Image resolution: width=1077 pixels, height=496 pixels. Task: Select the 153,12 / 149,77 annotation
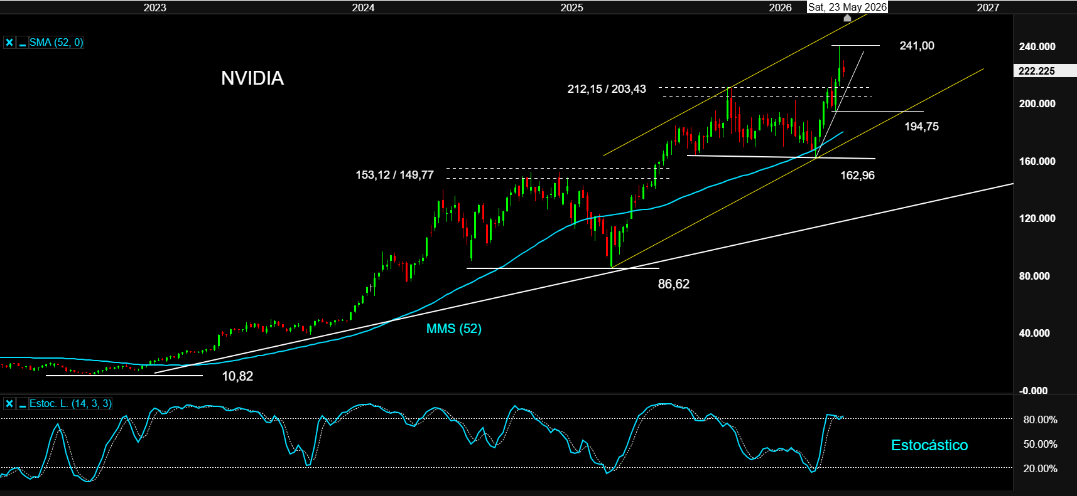coord(394,175)
